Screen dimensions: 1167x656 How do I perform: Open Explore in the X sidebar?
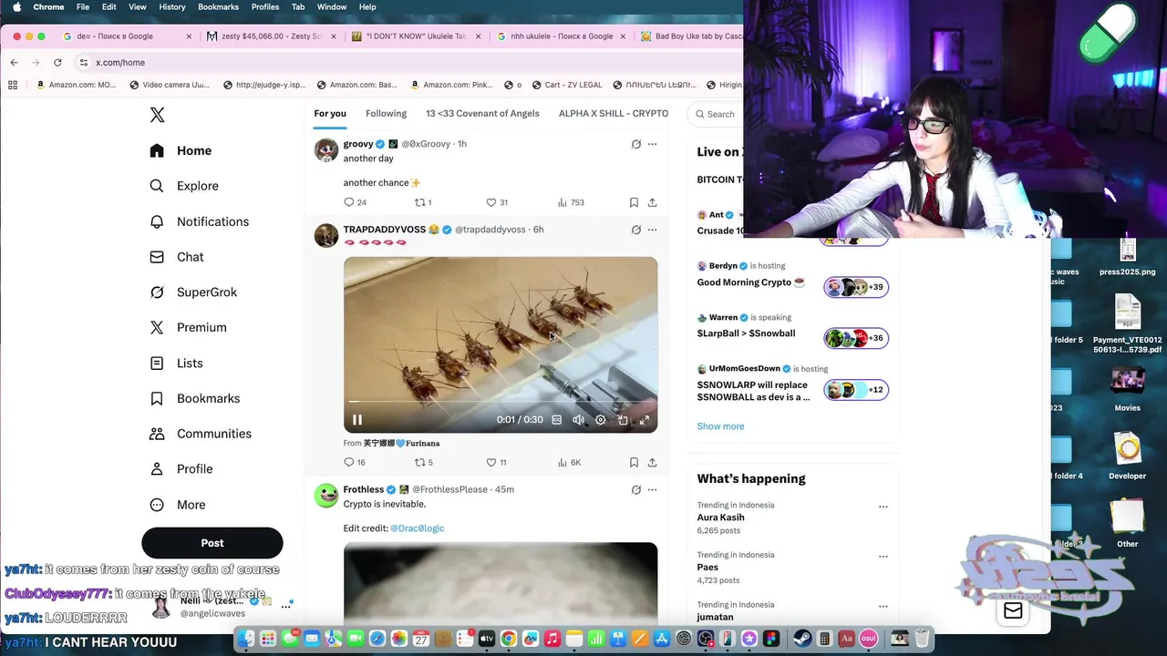pyautogui.click(x=184, y=186)
